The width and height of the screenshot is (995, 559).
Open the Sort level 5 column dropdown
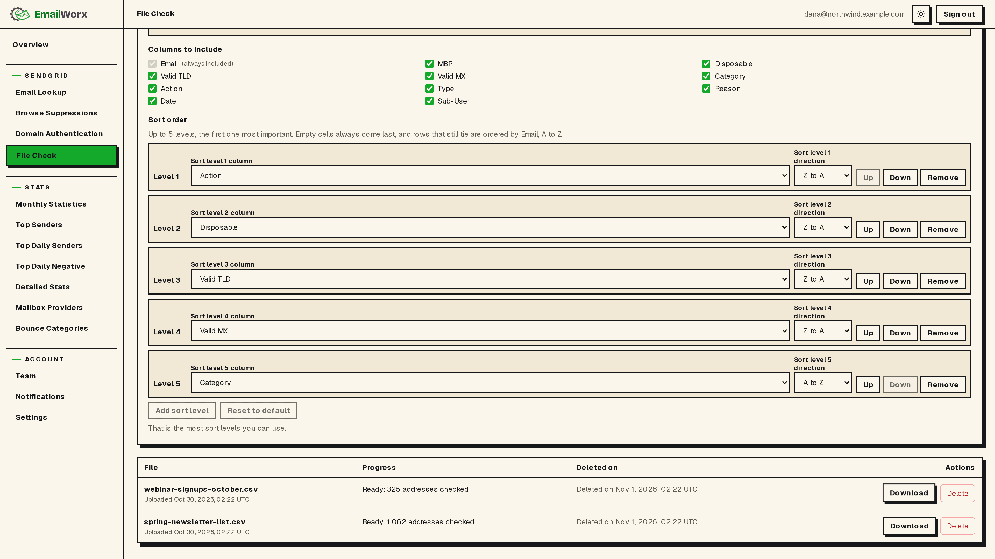(x=490, y=382)
